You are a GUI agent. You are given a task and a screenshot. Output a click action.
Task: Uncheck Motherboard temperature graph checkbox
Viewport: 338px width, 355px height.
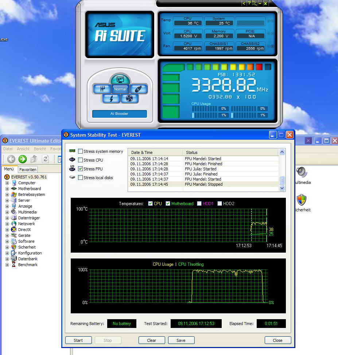click(168, 204)
